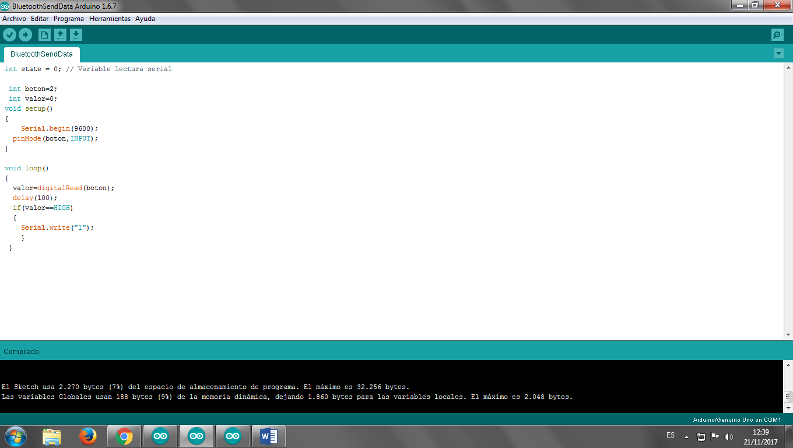
Task: Open File Explorer from the taskbar
Action: click(x=52, y=436)
